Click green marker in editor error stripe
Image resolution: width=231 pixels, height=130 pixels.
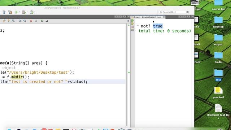[129, 72]
